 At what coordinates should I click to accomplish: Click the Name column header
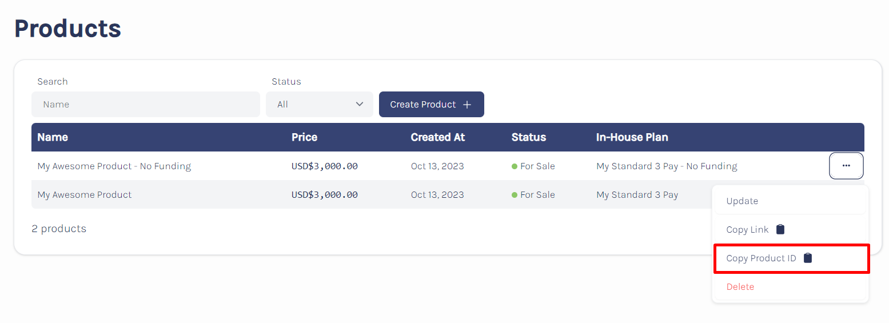(x=53, y=137)
